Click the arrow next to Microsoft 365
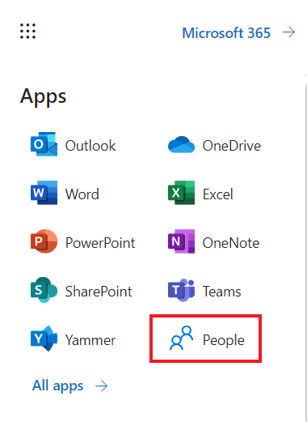Screen dimensions: 307x422 pos(289,32)
